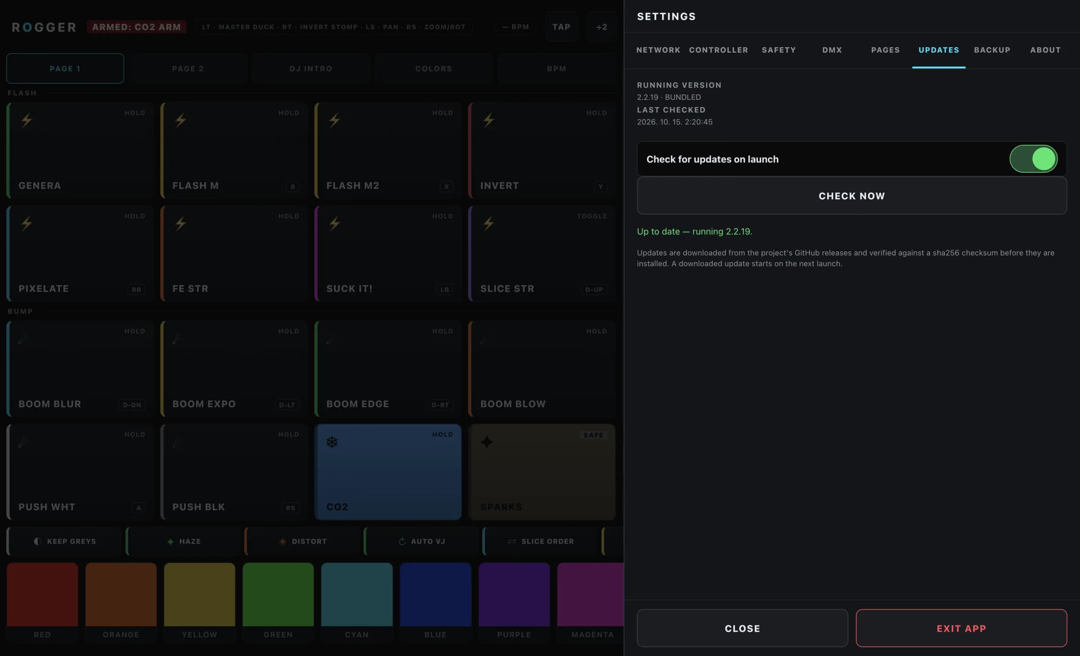Viewport: 1080px width, 656px height.
Task: Switch to the DMX settings tab
Action: point(832,50)
